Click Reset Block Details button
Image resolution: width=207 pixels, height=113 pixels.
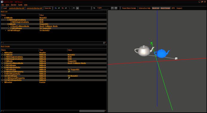click(x=129, y=8)
